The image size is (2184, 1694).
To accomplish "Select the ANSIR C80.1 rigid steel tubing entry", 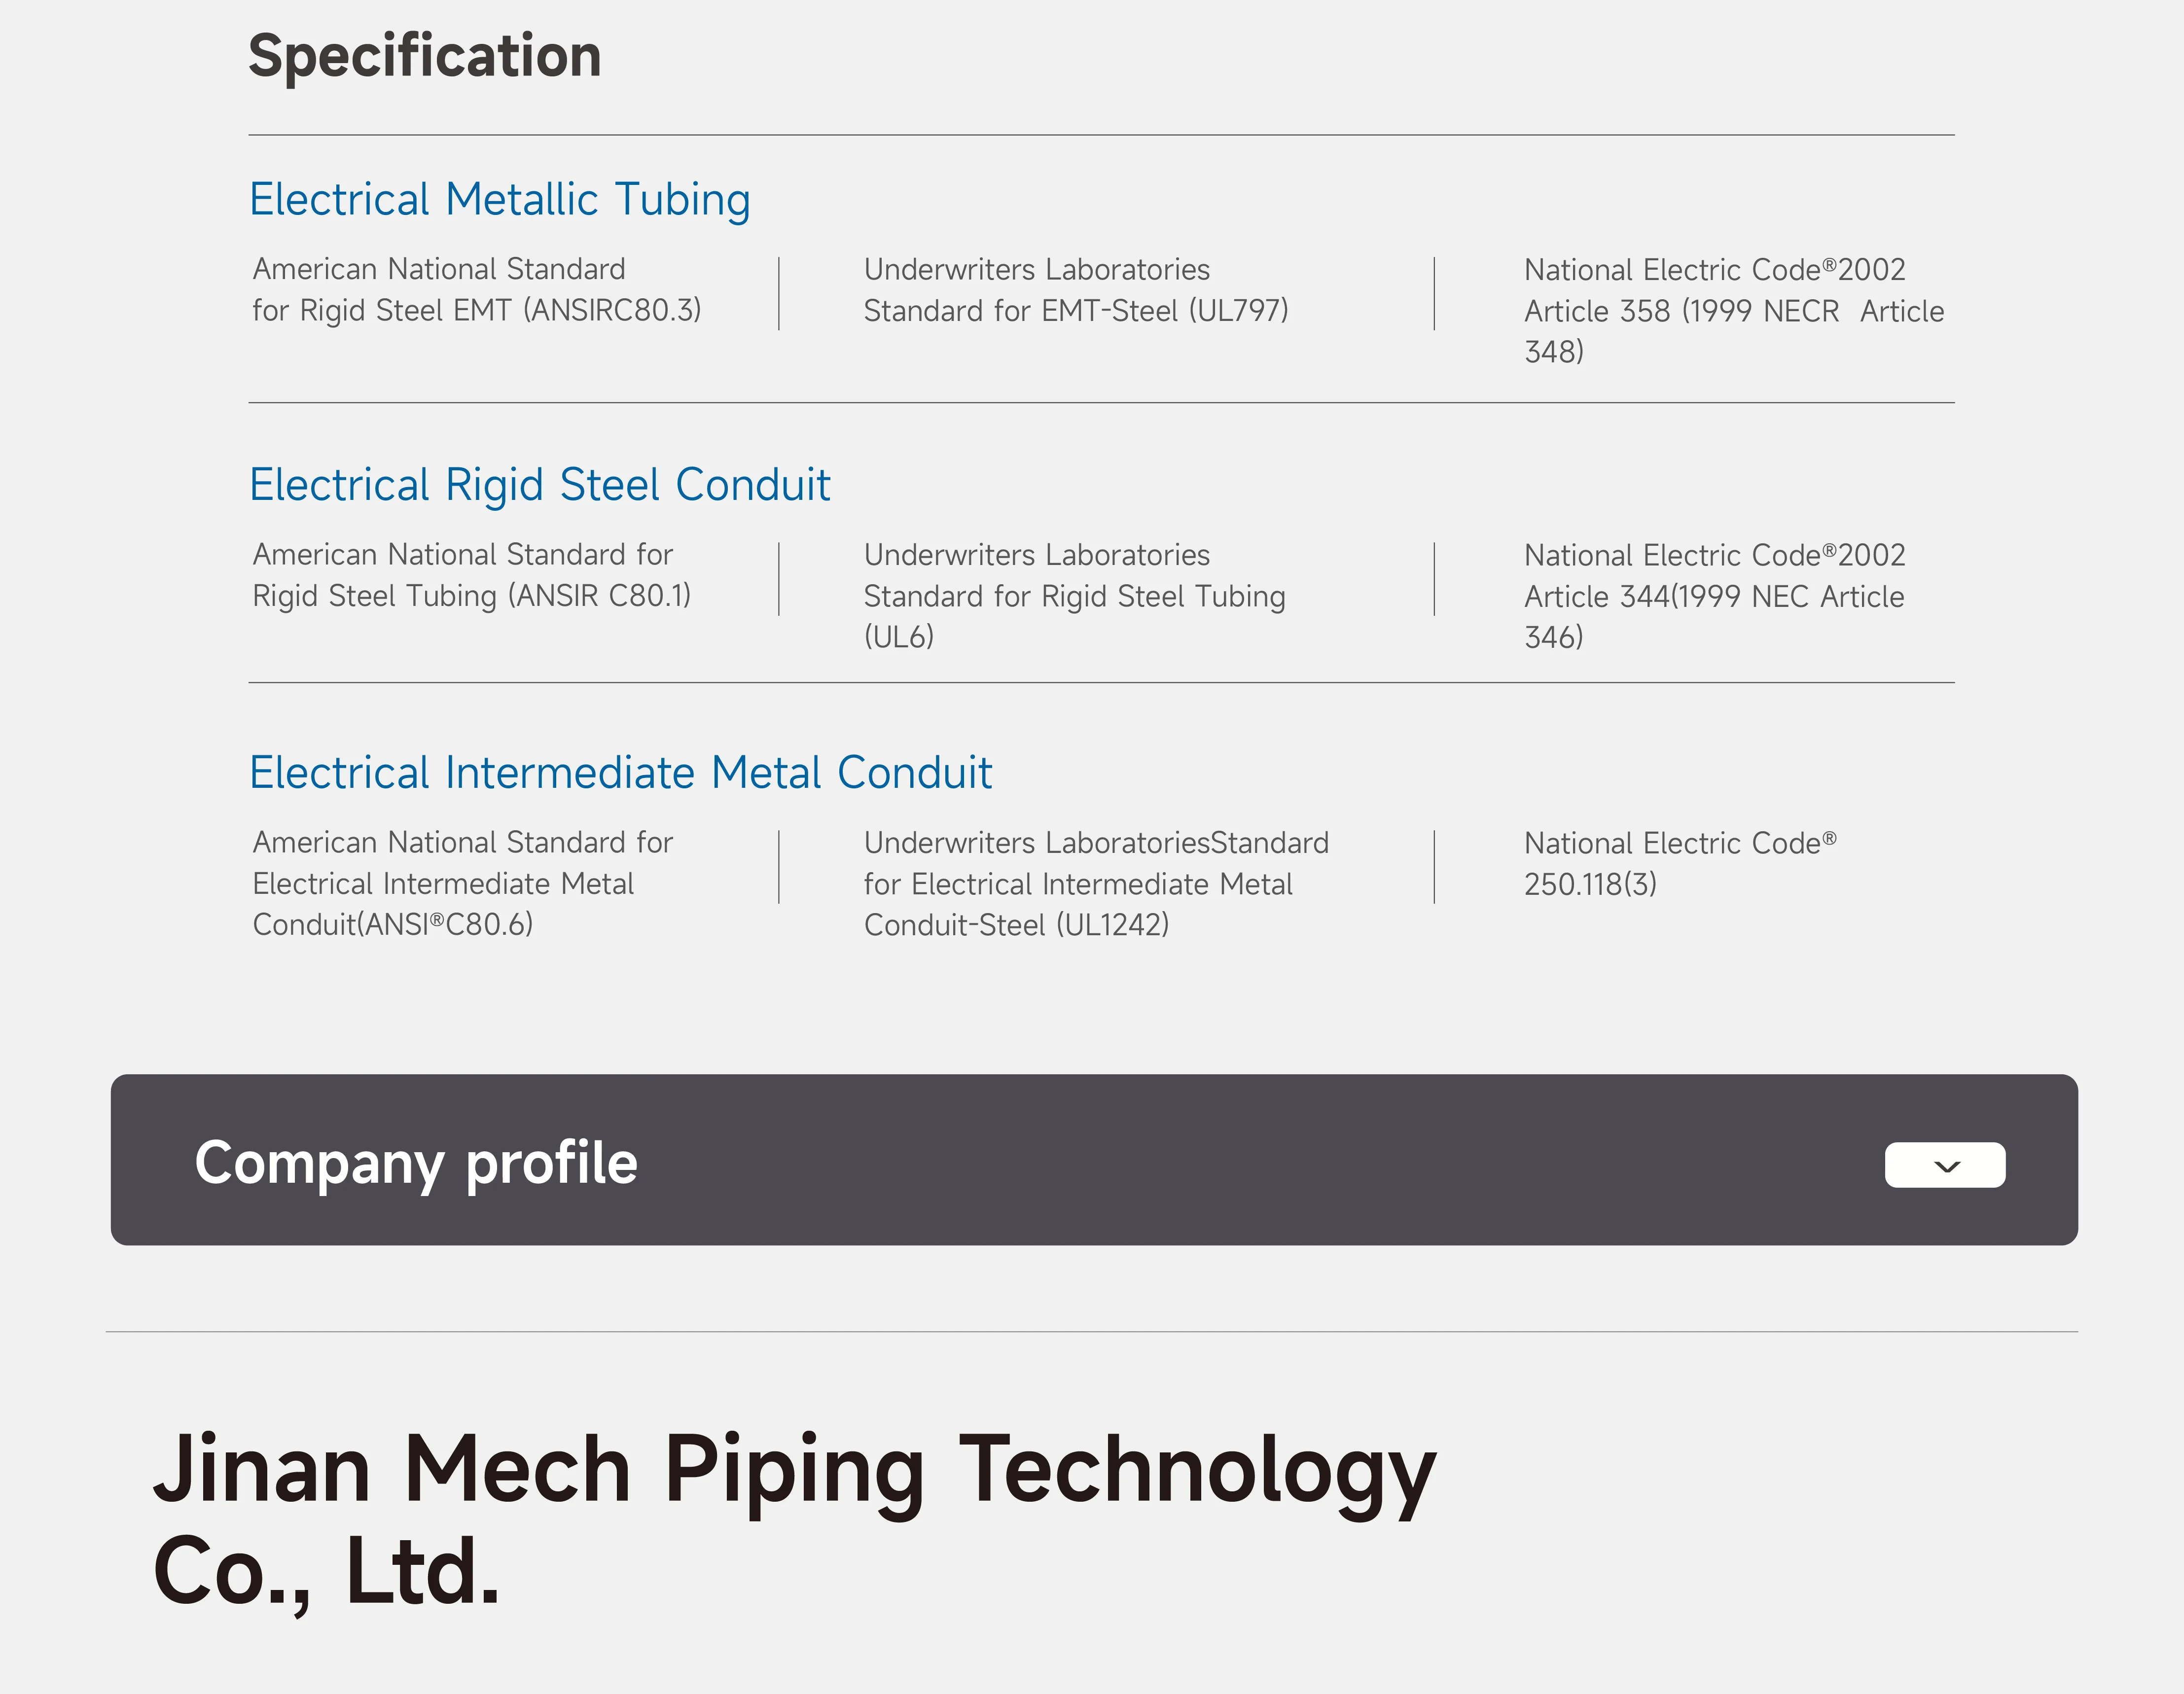I will coord(470,574).
